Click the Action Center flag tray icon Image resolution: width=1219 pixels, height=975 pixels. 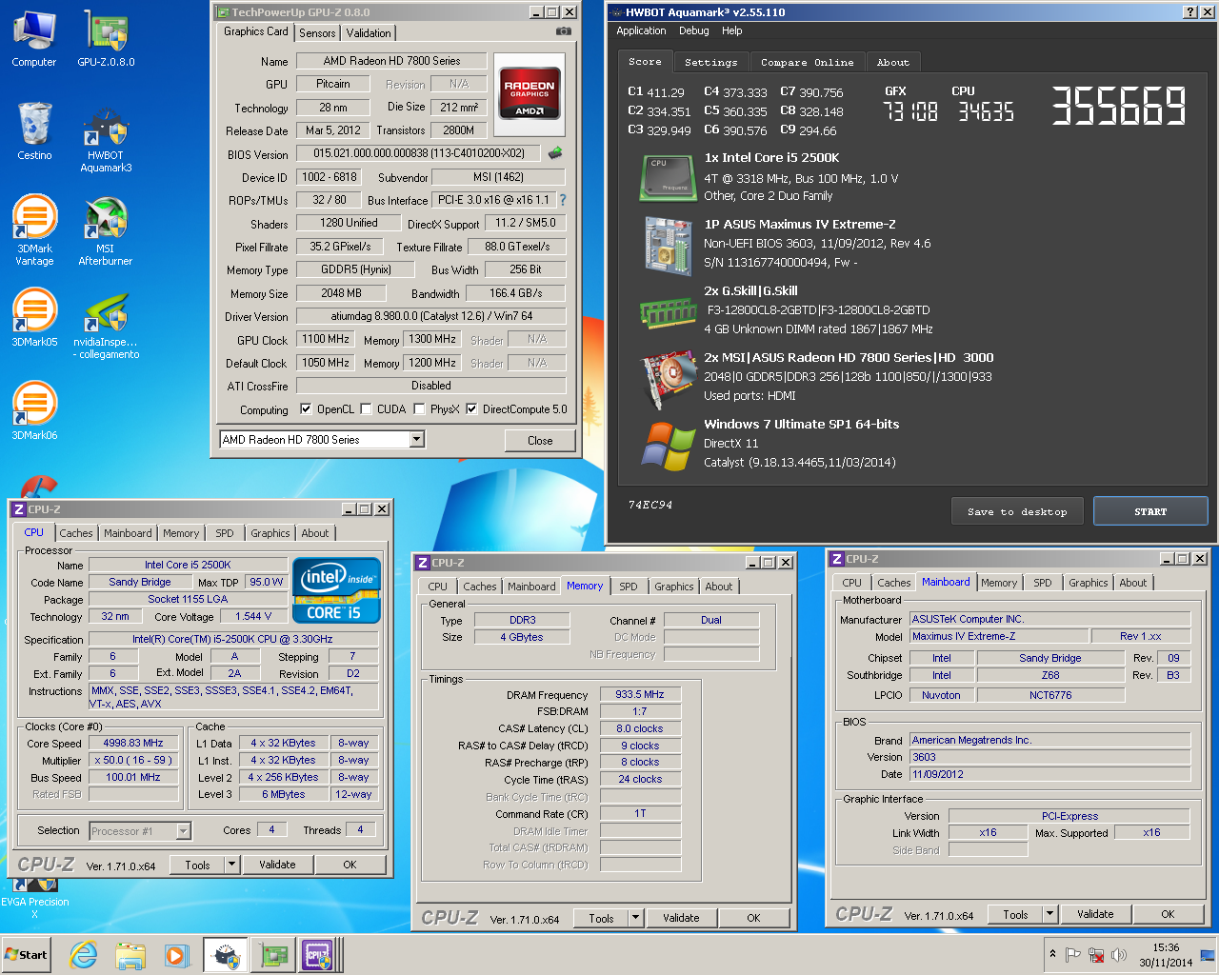coord(1073,955)
